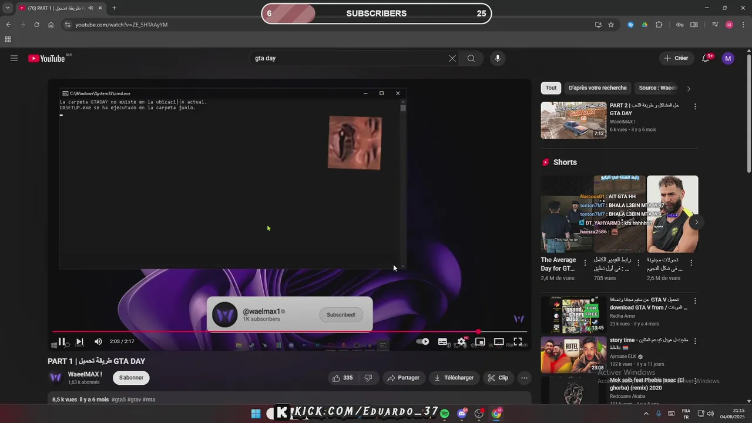Like the video with thumbs up
Screen dimensions: 752x423
343,378
